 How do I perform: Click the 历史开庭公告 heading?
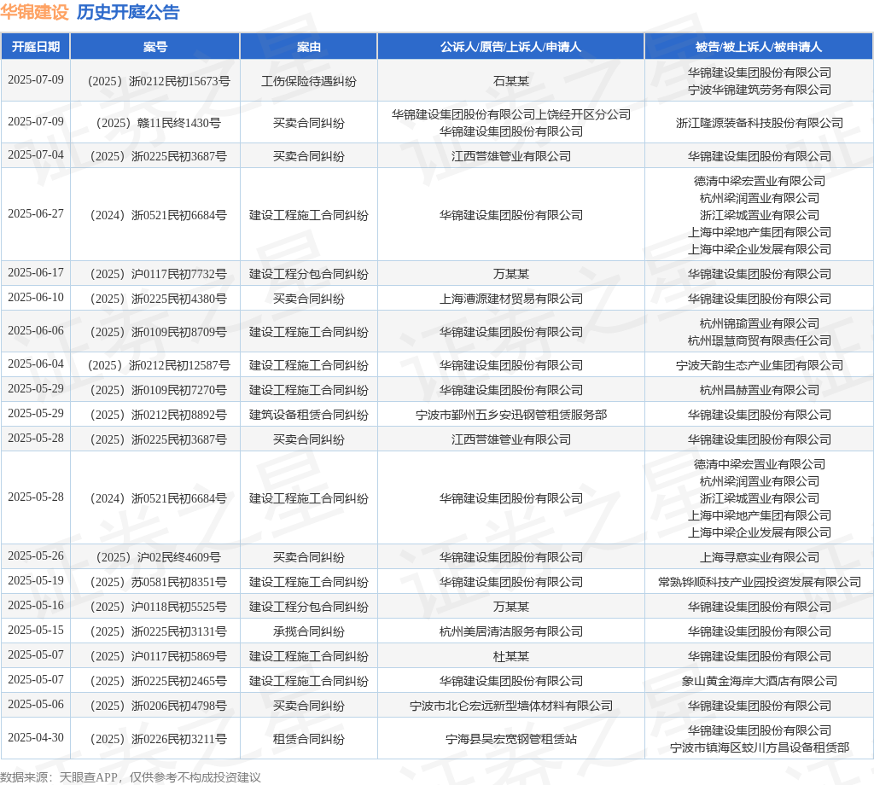point(128,12)
